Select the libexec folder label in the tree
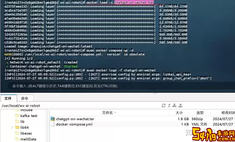 point(26,133)
